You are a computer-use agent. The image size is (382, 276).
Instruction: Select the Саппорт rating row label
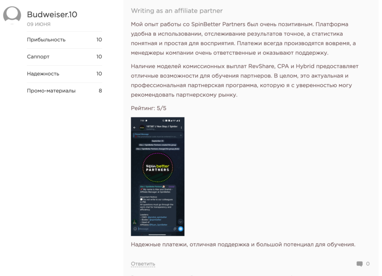(x=38, y=57)
